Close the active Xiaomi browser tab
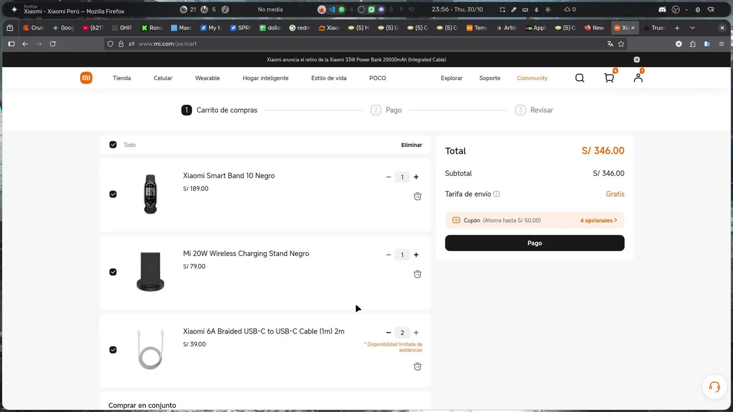Viewport: 733px width, 412px height. tap(633, 27)
